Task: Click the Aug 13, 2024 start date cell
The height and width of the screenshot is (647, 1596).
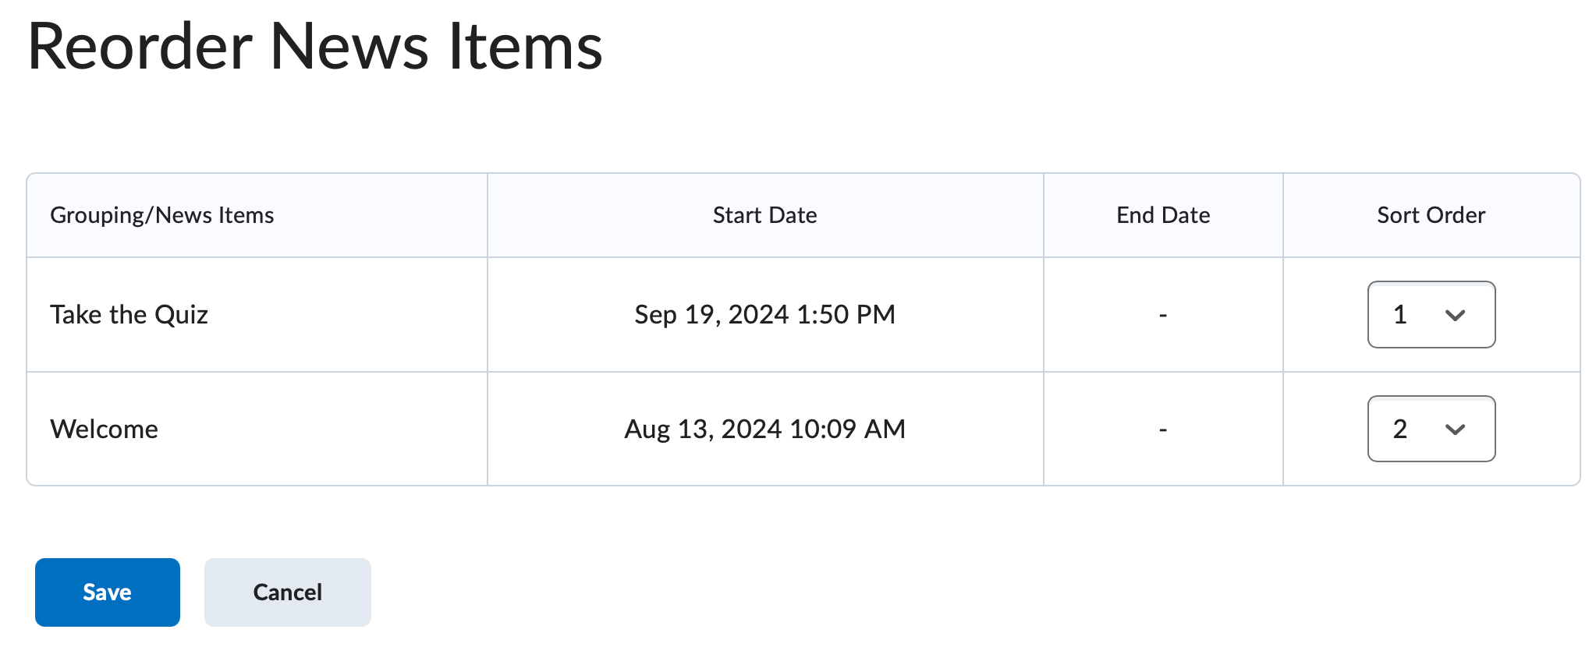Action: [765, 429]
